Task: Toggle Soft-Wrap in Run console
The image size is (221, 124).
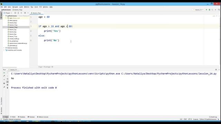Action: 8,79
